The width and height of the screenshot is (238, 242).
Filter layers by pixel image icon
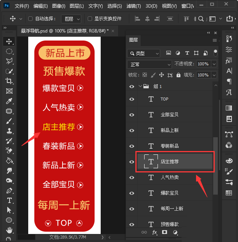pyautogui.click(x=169, y=53)
